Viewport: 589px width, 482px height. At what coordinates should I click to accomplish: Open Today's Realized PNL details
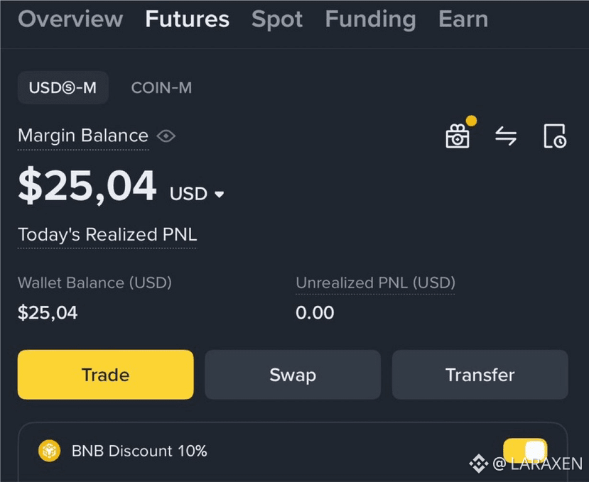pyautogui.click(x=107, y=235)
